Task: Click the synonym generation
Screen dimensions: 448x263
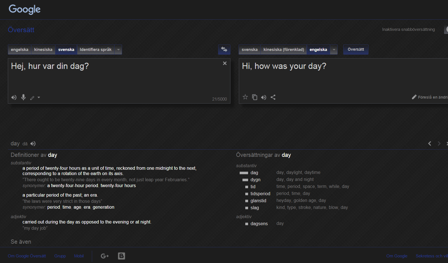Action: point(103,207)
